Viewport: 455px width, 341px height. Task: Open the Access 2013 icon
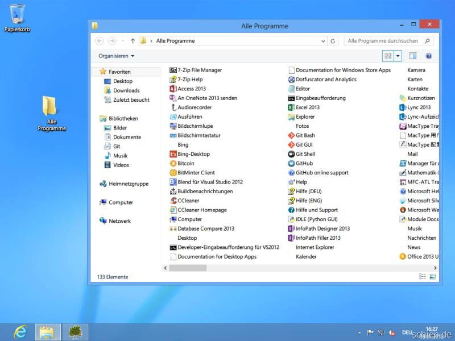pyautogui.click(x=173, y=89)
